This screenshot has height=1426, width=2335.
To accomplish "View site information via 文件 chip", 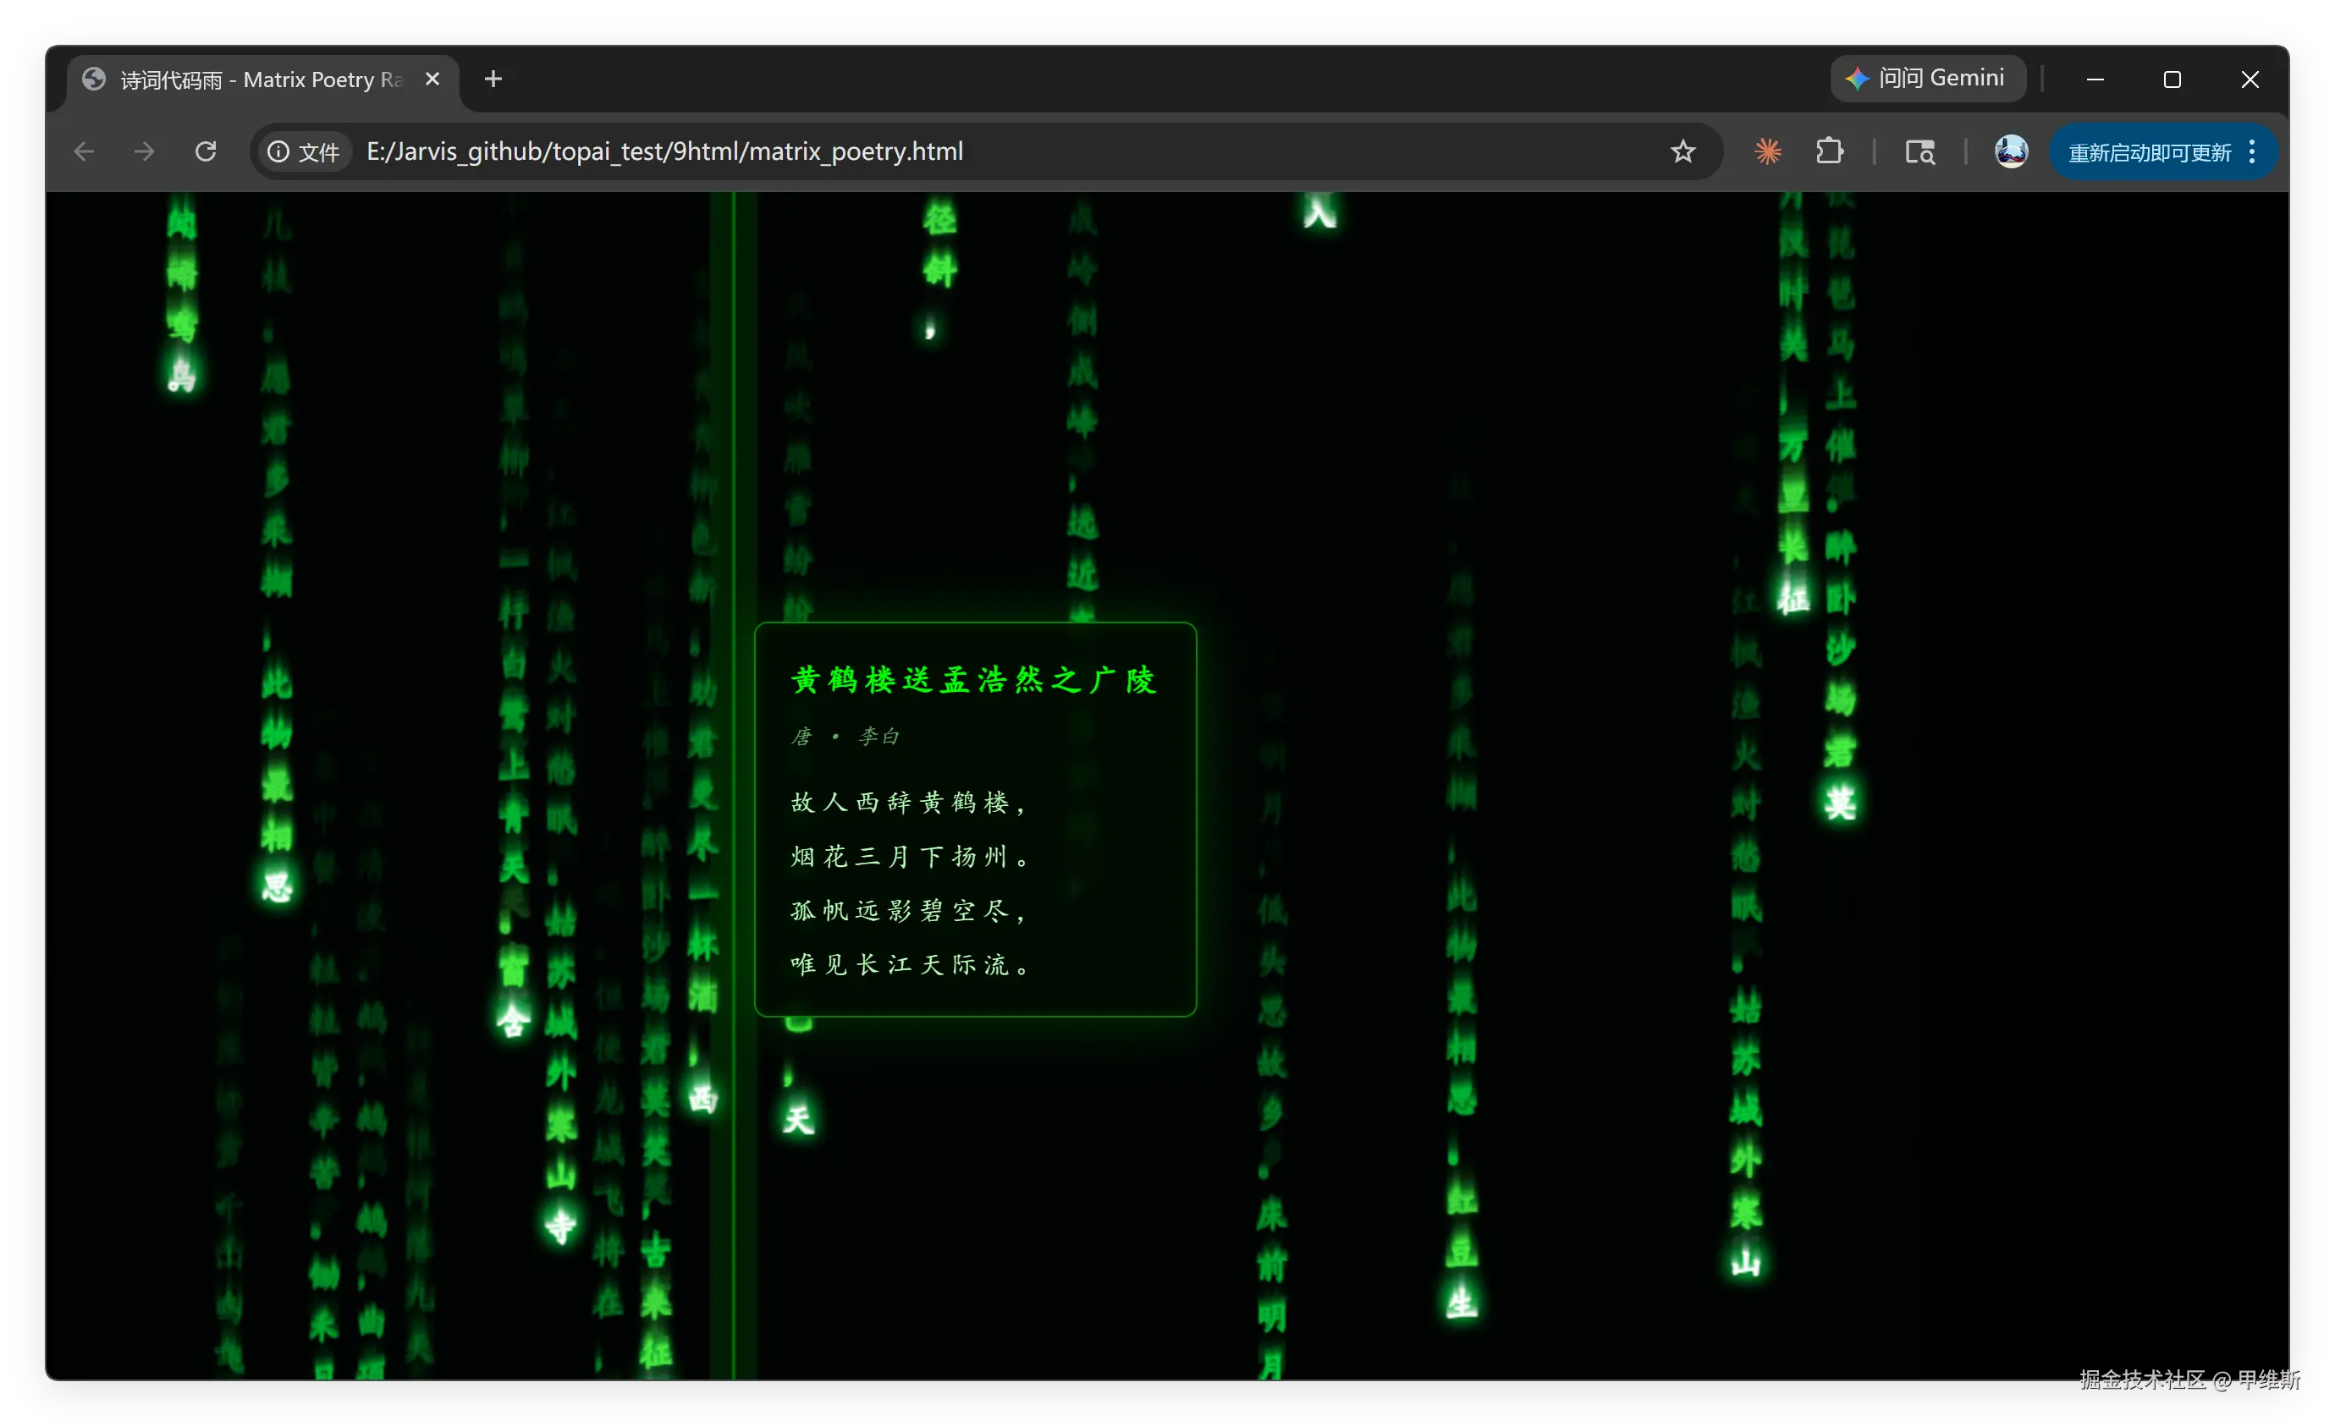I will click(x=304, y=151).
